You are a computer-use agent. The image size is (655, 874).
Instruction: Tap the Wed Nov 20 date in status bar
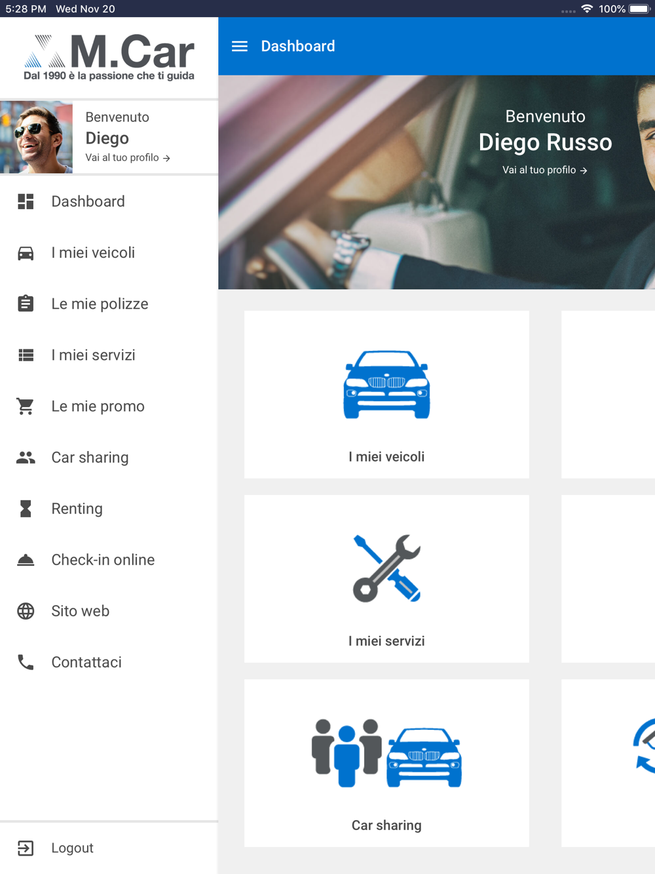[85, 9]
